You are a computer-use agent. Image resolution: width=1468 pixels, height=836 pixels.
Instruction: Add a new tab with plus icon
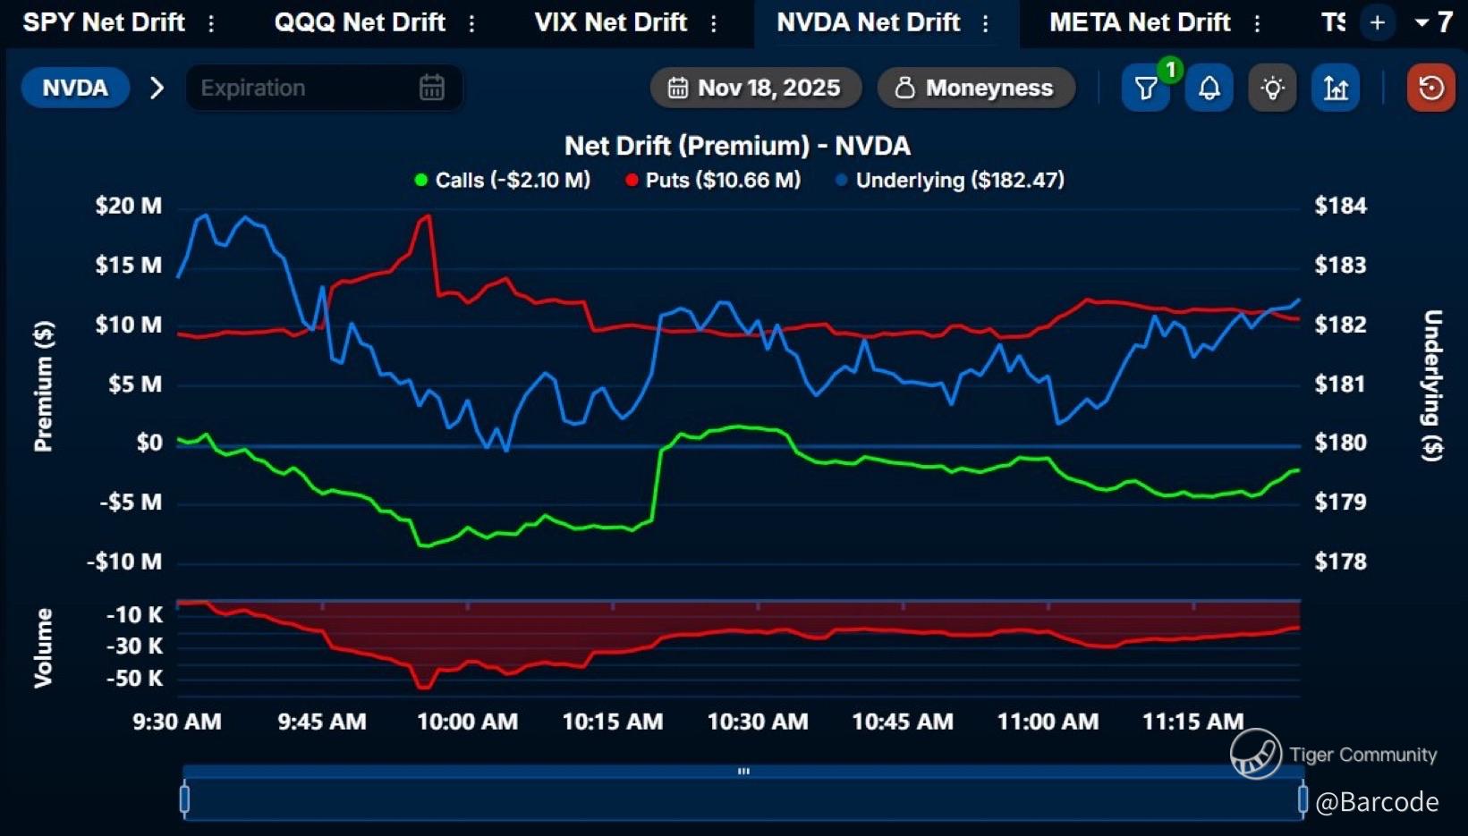pyautogui.click(x=1378, y=23)
